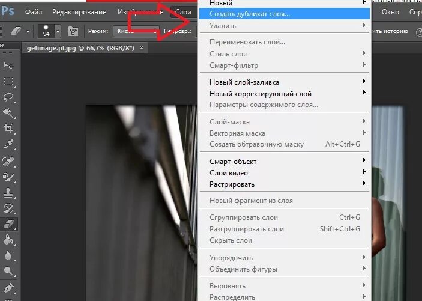
Task: Expand the toolbox with double-arrow icon
Action: point(2,46)
